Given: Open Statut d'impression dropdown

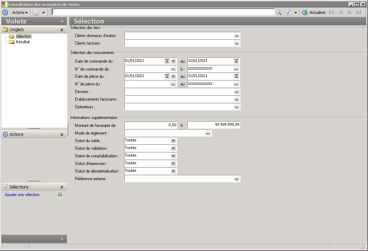Looking at the screenshot, I should coord(173,163).
